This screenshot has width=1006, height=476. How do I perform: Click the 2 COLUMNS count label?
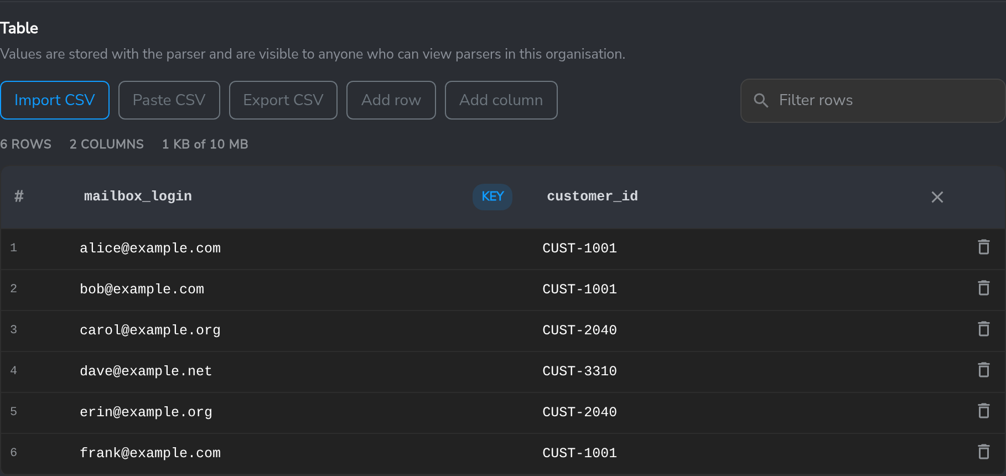pos(107,144)
